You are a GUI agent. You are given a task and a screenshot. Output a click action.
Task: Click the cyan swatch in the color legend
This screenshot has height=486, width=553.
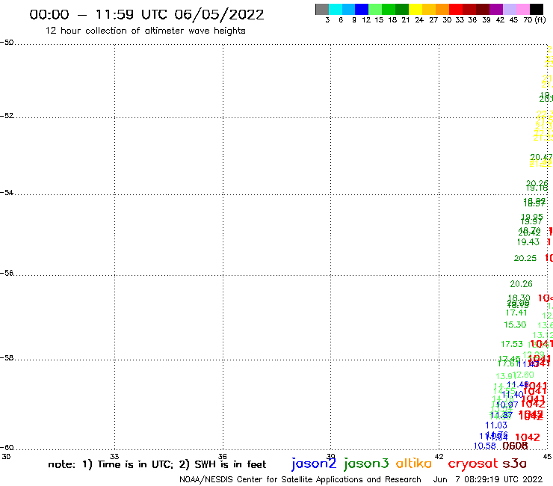(336, 9)
